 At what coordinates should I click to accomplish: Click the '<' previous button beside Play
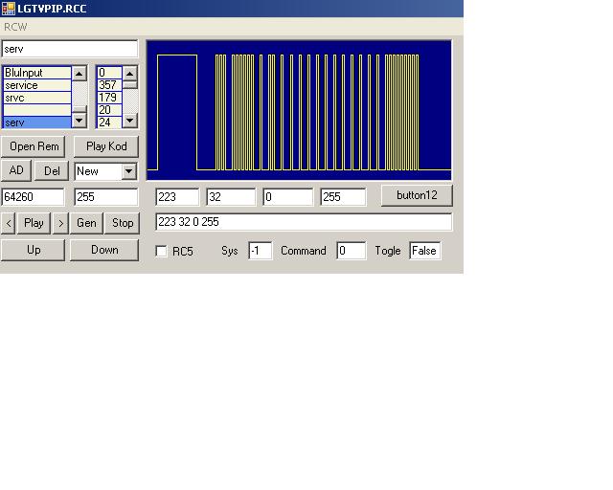tap(9, 223)
